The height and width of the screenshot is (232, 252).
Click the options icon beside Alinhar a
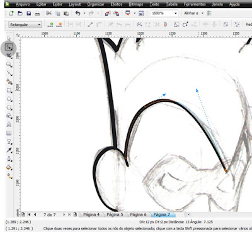click(209, 13)
